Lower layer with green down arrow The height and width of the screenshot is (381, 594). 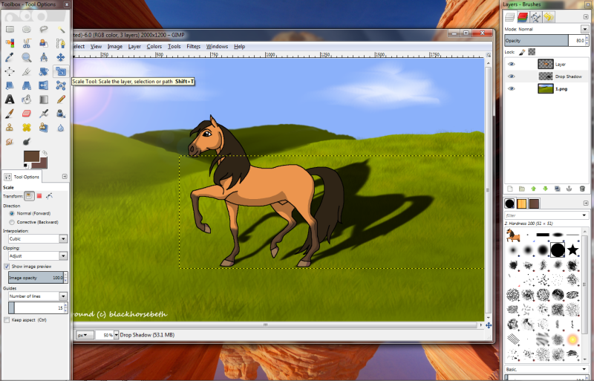click(546, 189)
